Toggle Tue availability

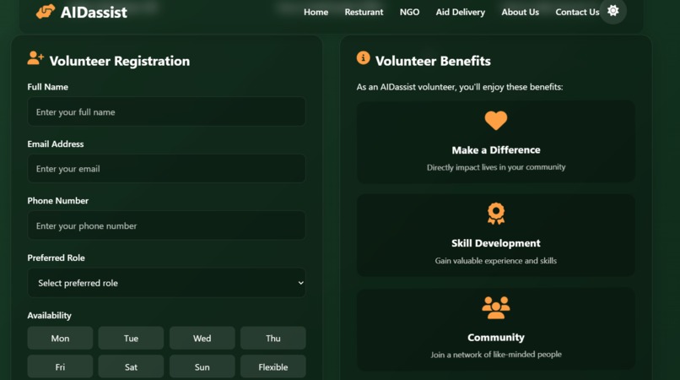tap(131, 339)
